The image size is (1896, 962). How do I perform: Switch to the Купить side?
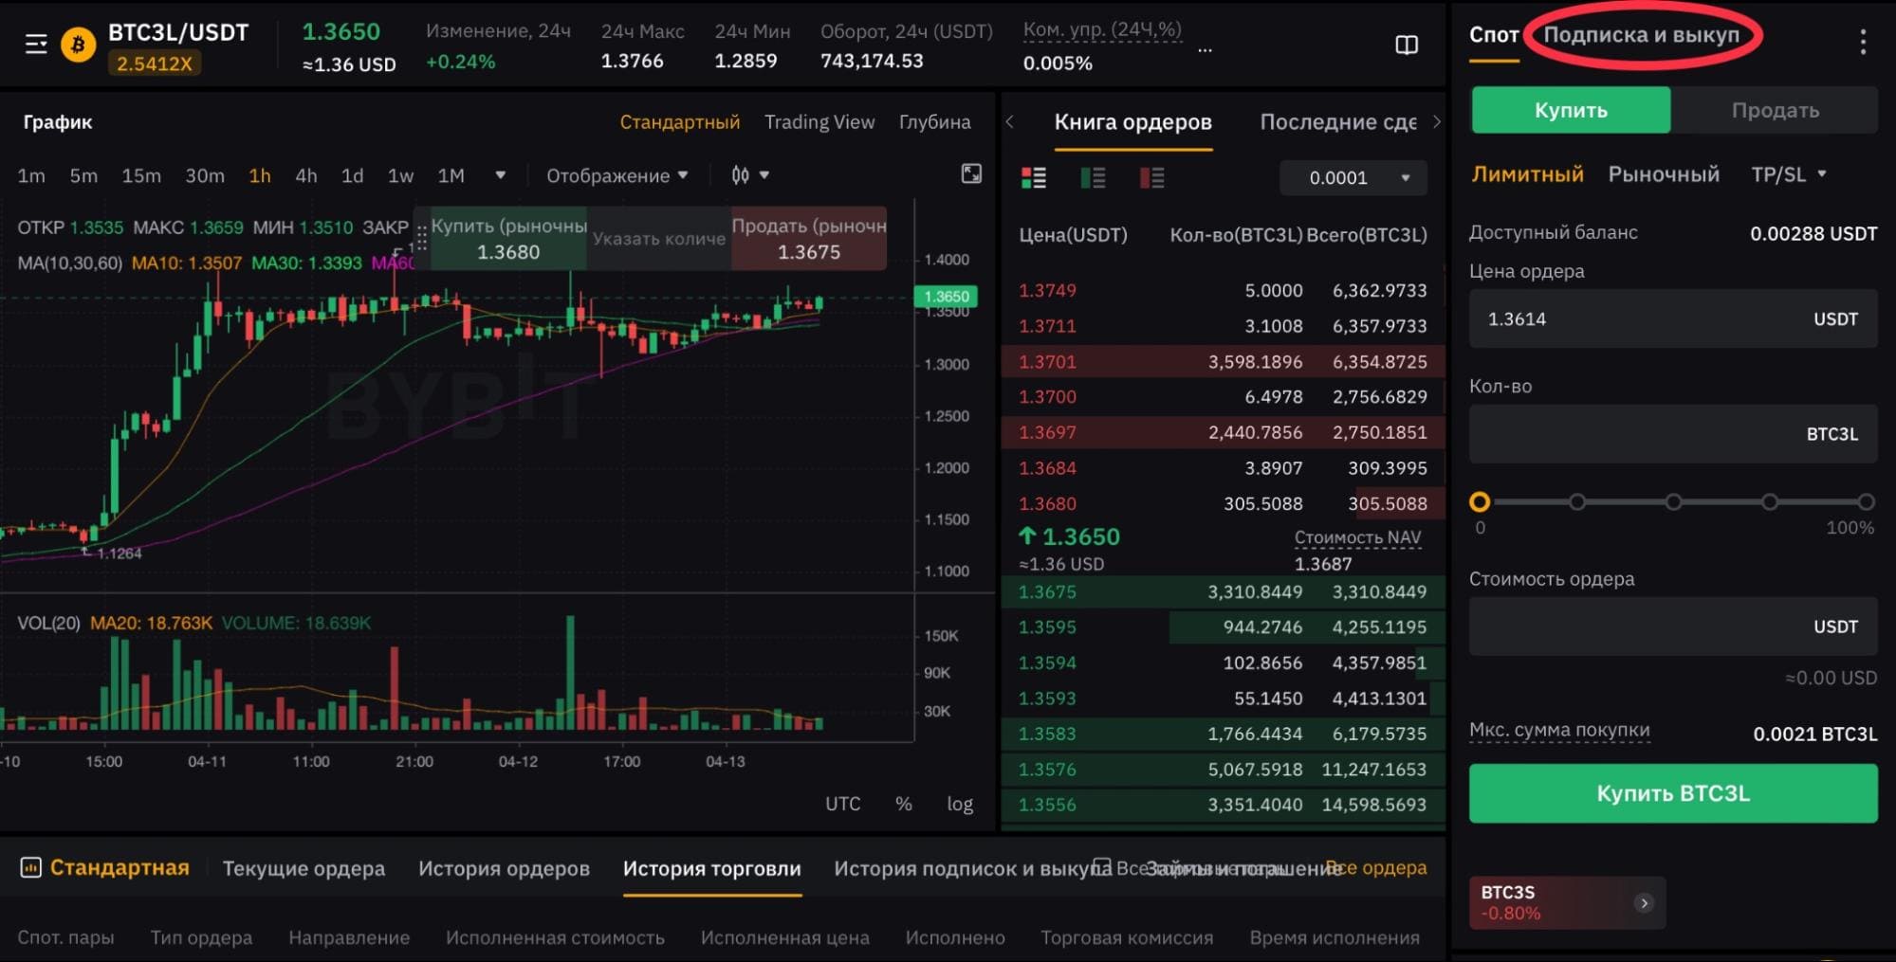point(1571,110)
